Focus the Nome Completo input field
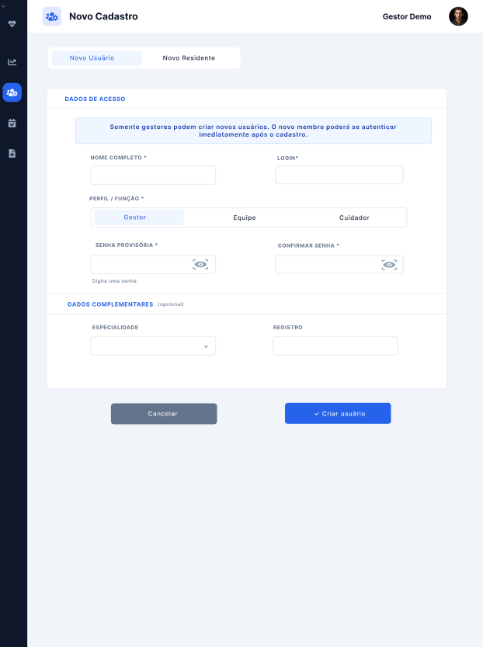This screenshot has width=483, height=647. 153,176
